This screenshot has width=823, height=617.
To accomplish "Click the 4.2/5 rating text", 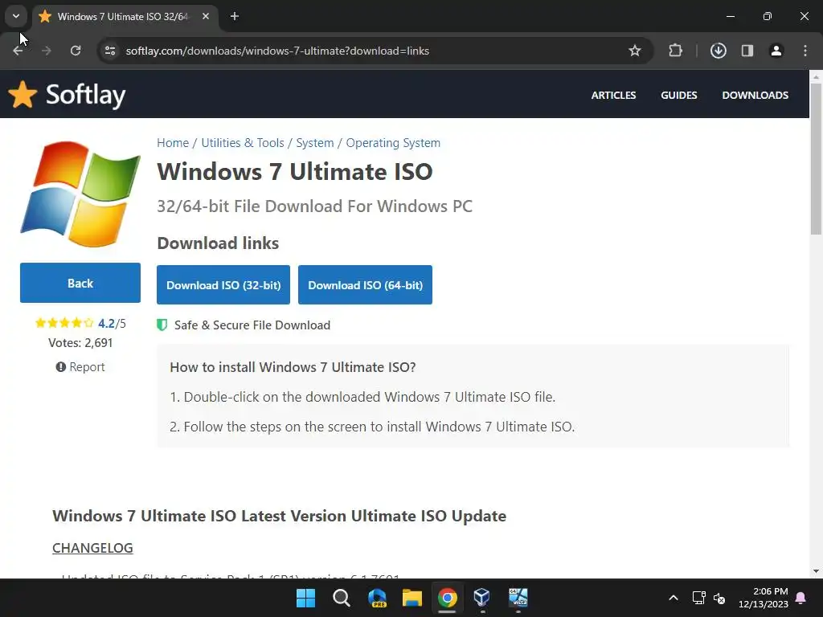I will pos(112,323).
